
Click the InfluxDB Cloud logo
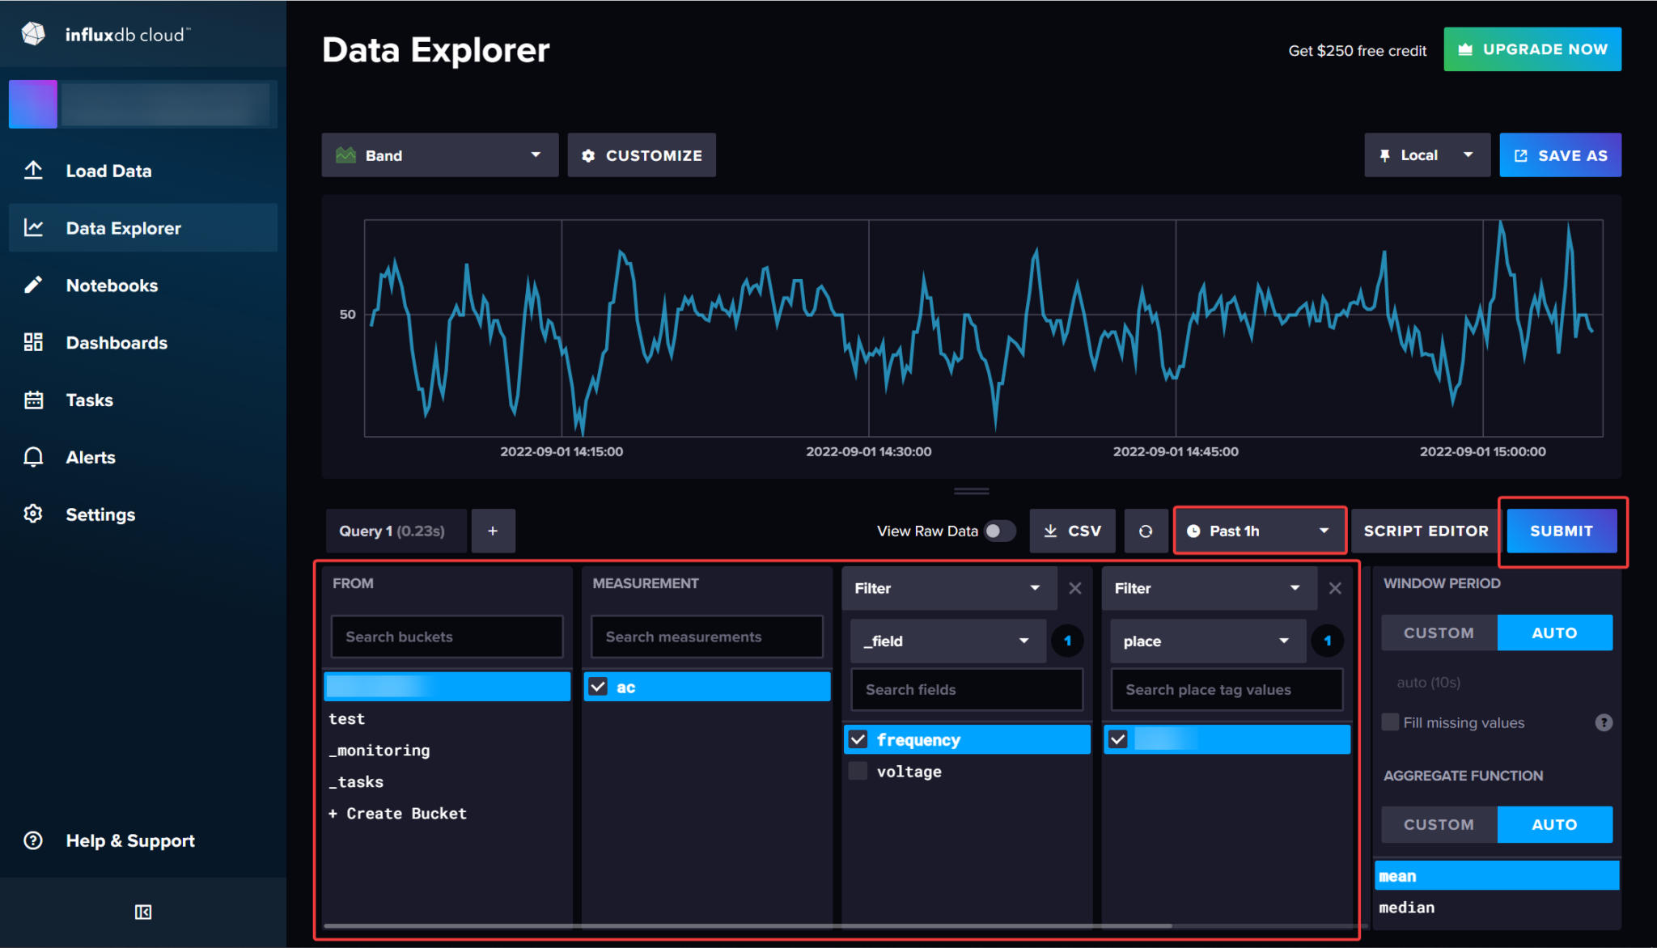pos(105,32)
